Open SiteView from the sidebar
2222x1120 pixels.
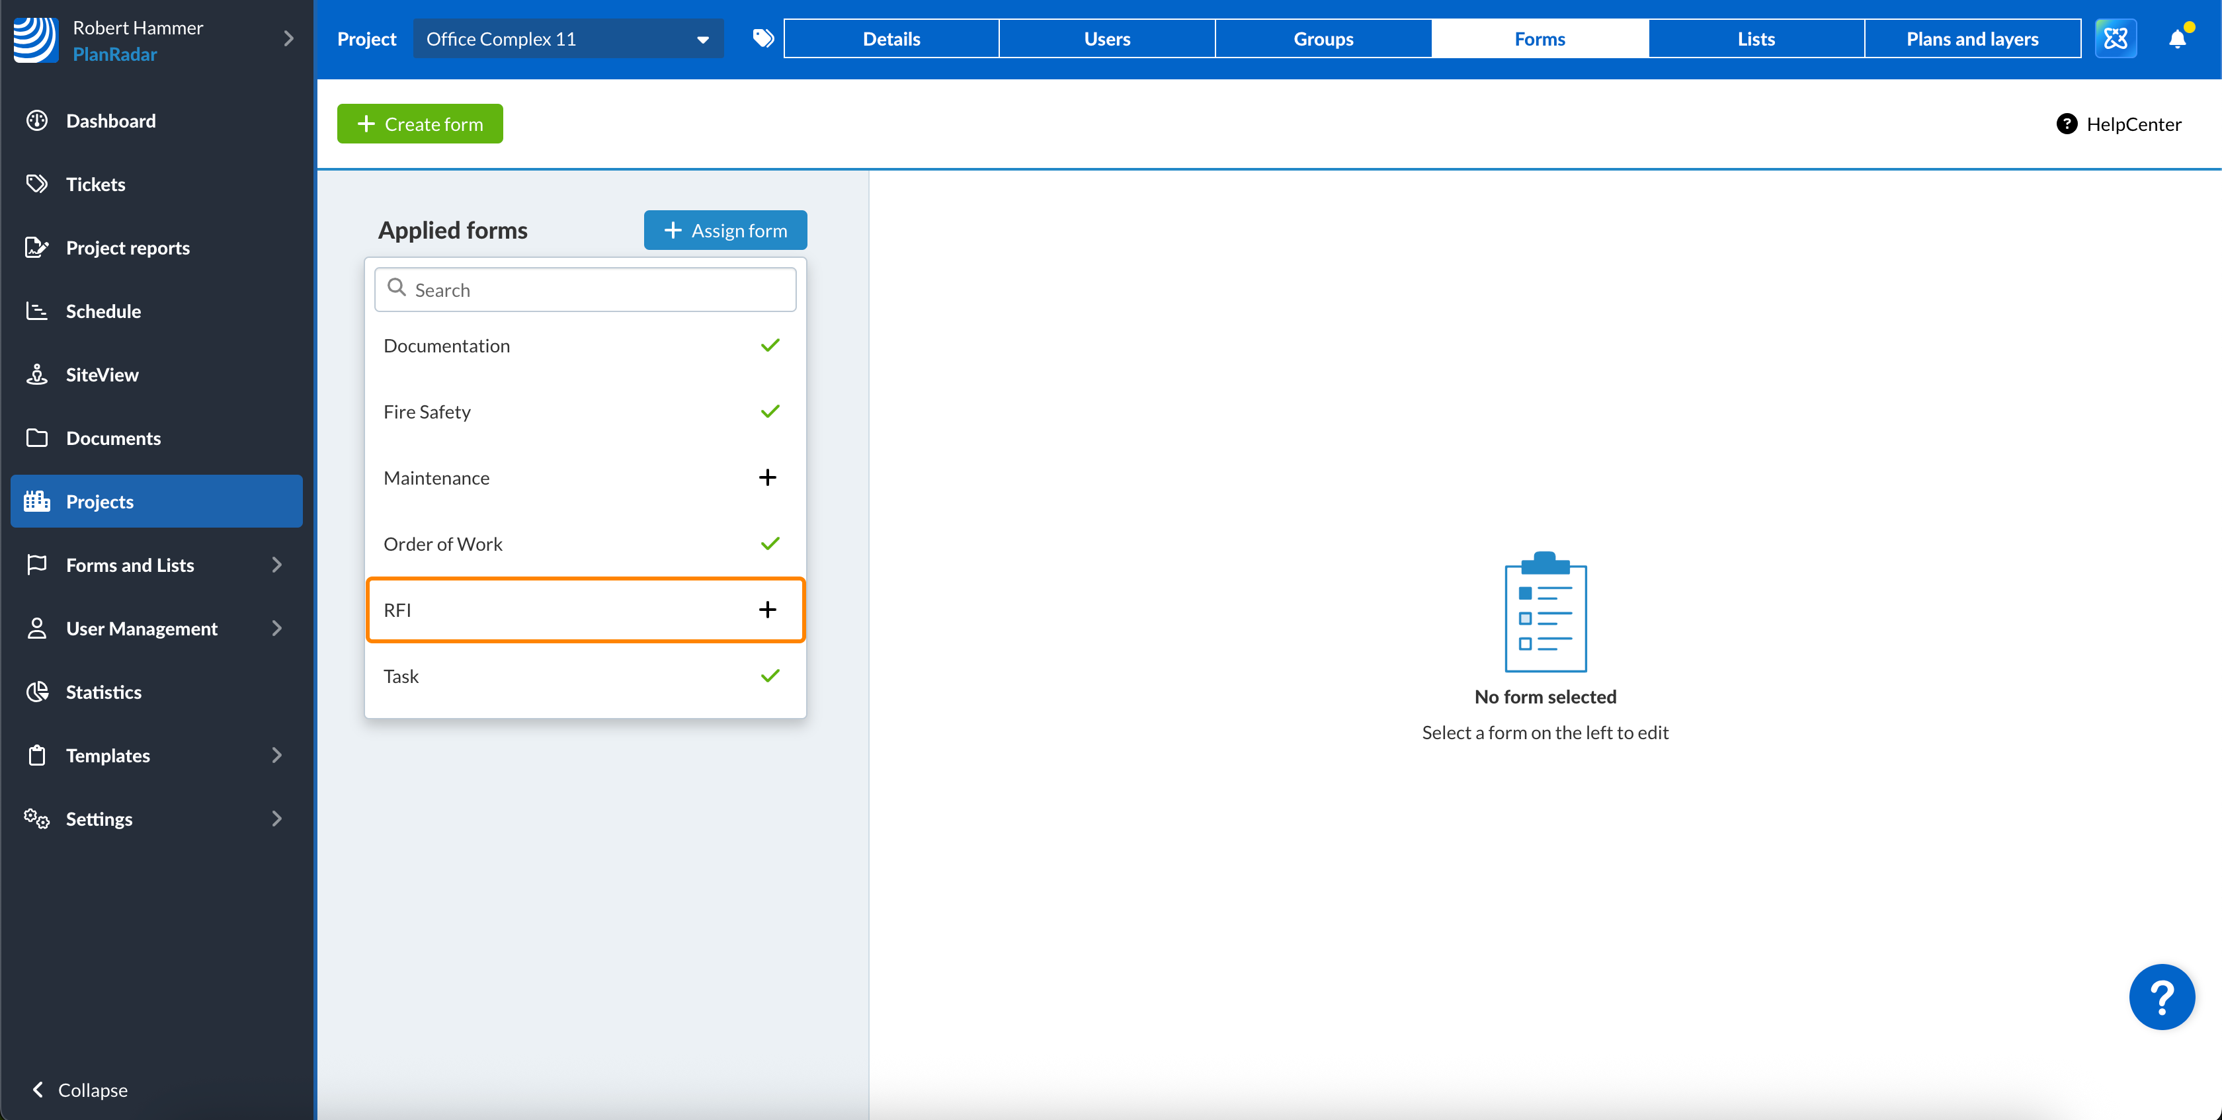tap(102, 374)
